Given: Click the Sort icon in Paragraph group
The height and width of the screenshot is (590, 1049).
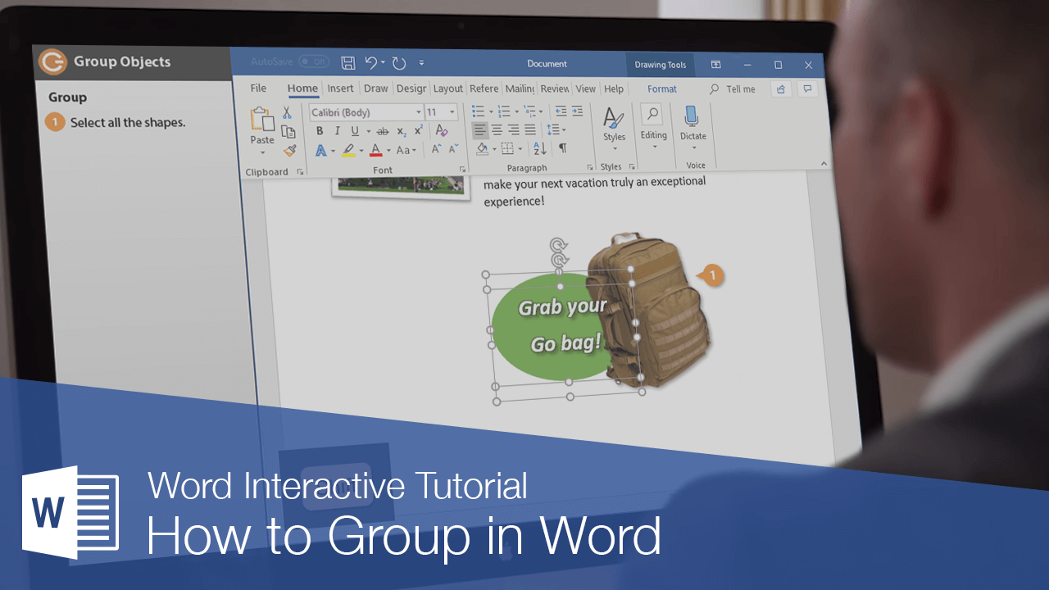Looking at the screenshot, I should click(538, 148).
